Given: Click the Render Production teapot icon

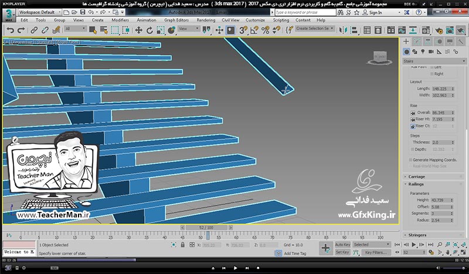Looking at the screenshot, I should [461, 30].
